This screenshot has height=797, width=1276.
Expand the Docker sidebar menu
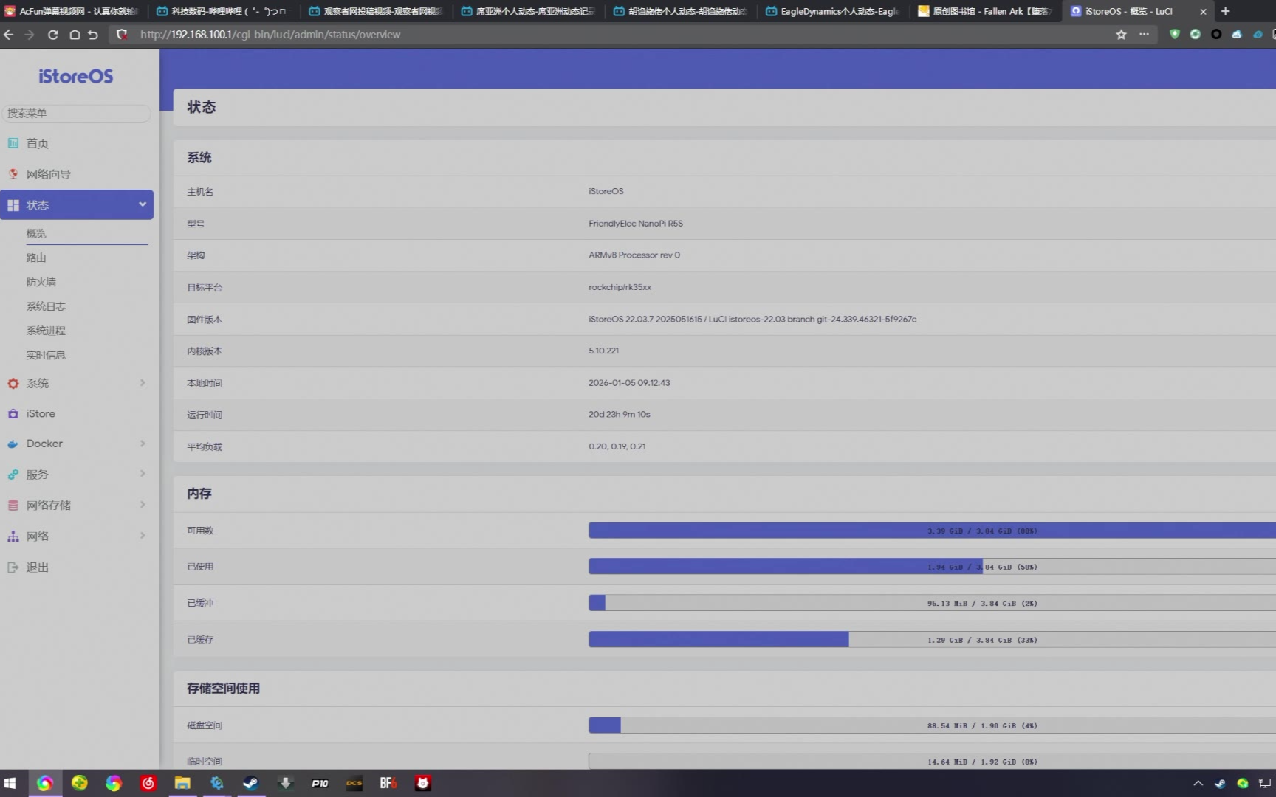point(142,444)
